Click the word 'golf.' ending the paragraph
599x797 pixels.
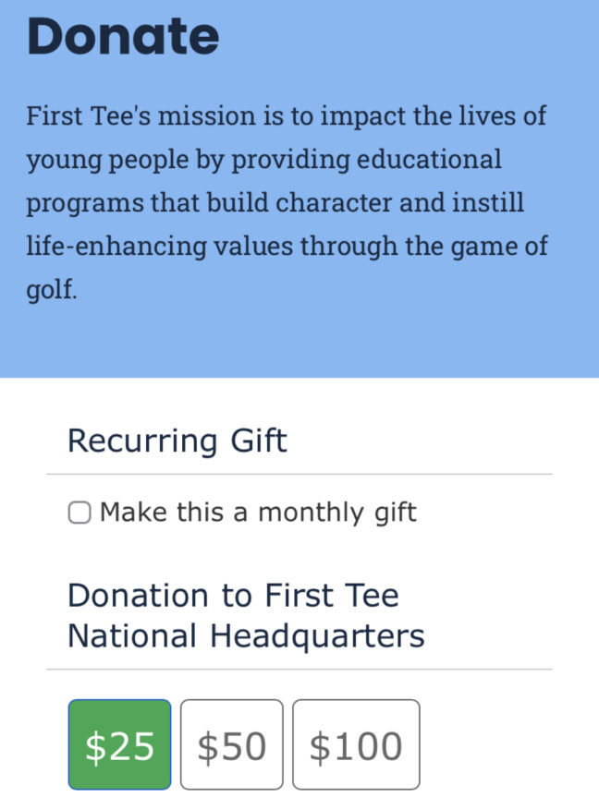click(x=52, y=290)
